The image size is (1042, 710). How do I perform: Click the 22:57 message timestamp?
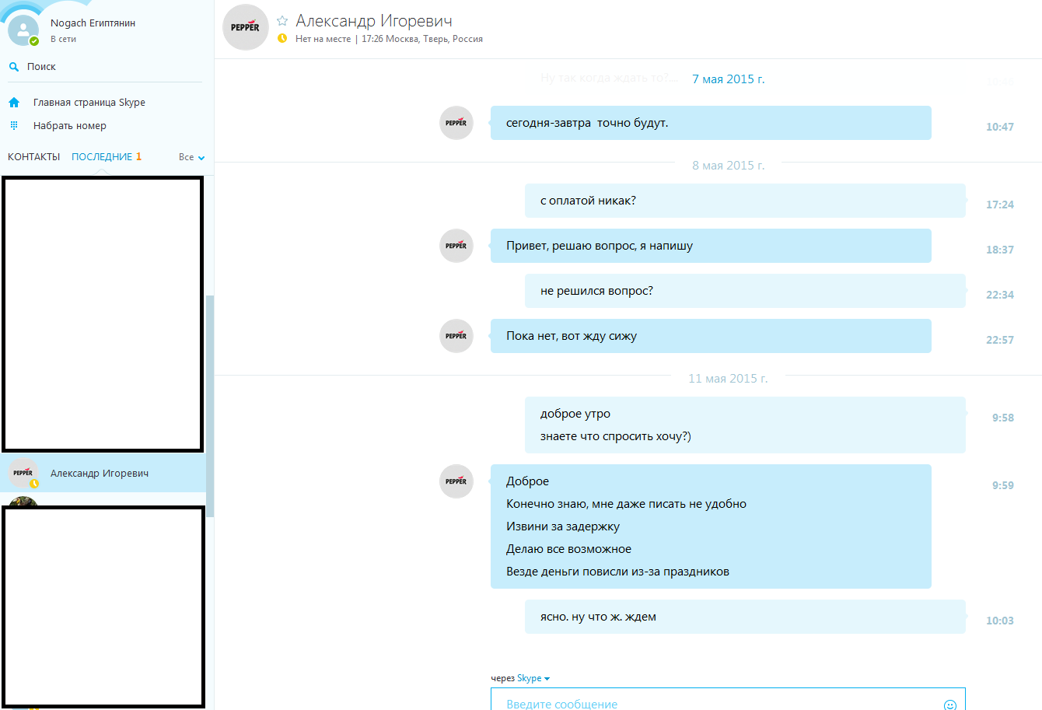[1000, 340]
